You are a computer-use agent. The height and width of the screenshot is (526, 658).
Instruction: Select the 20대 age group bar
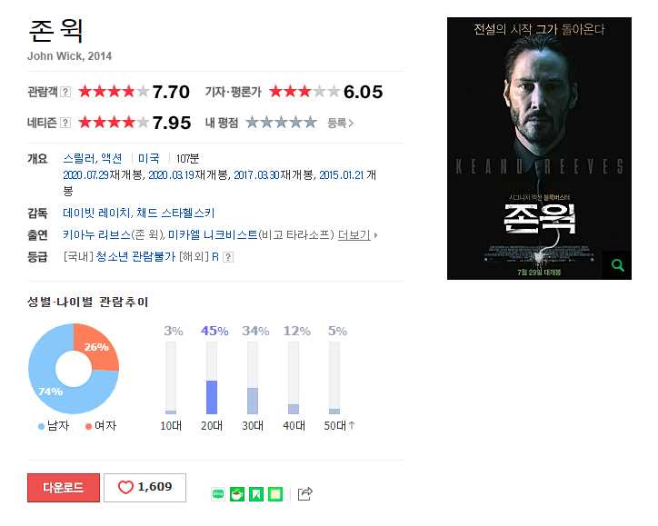pos(212,378)
